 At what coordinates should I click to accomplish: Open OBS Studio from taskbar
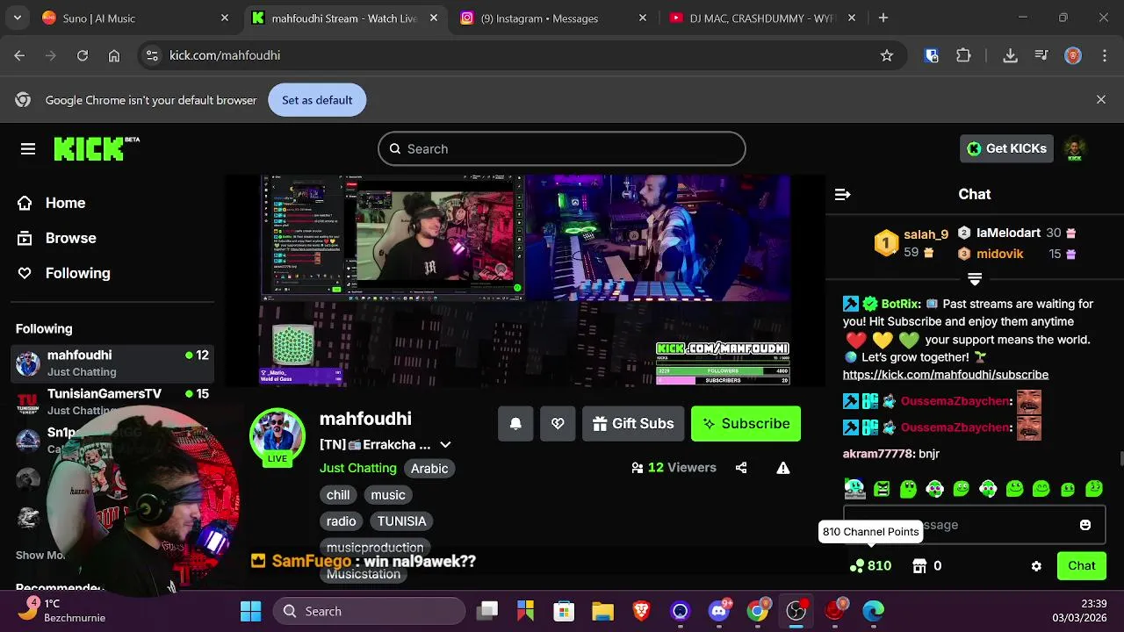click(x=796, y=611)
